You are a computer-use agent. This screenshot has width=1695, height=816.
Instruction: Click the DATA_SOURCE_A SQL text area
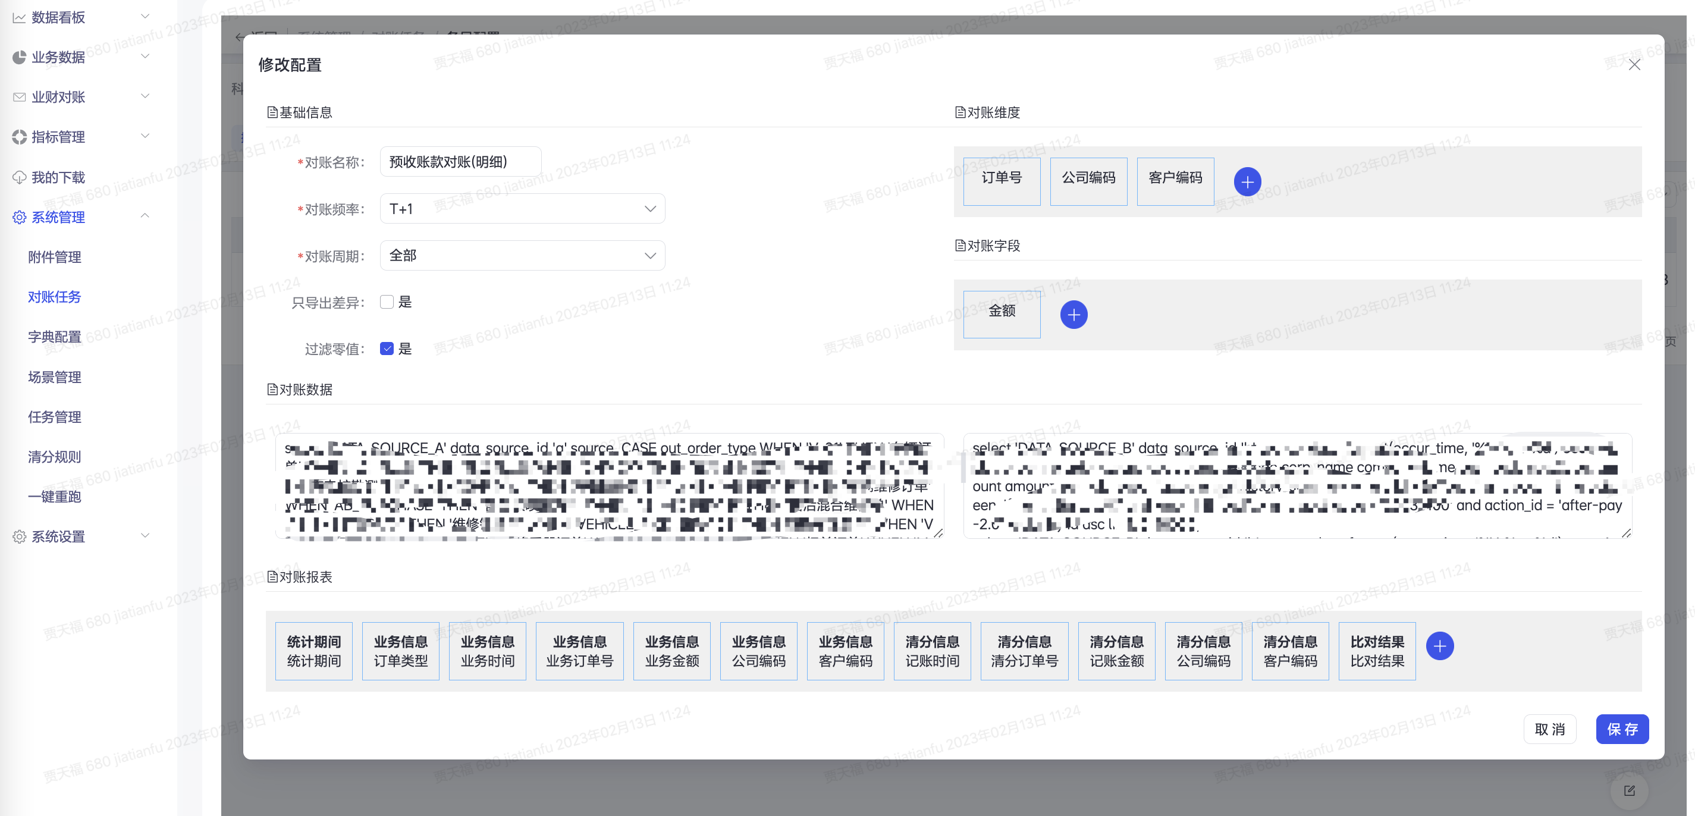pyautogui.click(x=609, y=486)
